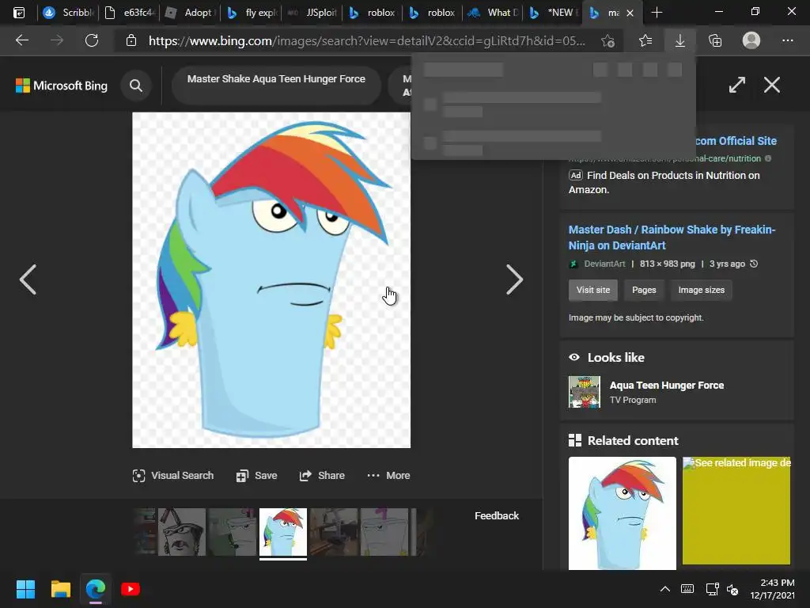Click the Amazon com Official Site ad link
This screenshot has height=608, width=810.
point(735,141)
